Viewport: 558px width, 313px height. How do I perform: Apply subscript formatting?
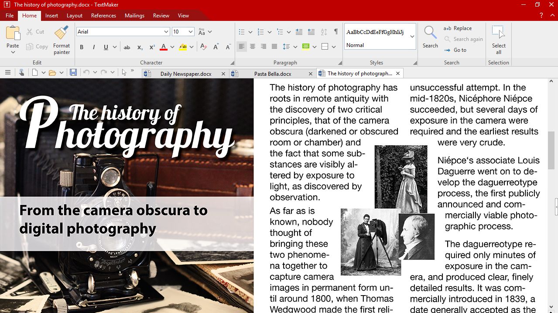(140, 47)
